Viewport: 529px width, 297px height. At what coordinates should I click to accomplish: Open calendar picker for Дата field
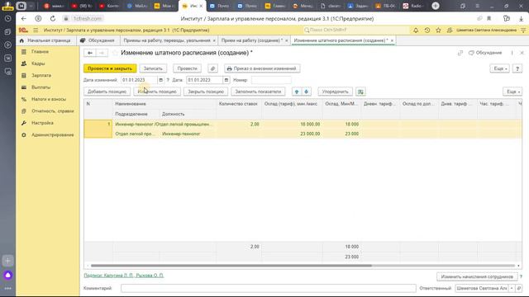coord(226,80)
